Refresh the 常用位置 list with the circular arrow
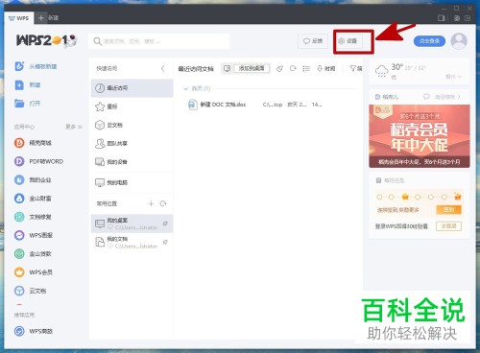480x353 pixels. 163,203
